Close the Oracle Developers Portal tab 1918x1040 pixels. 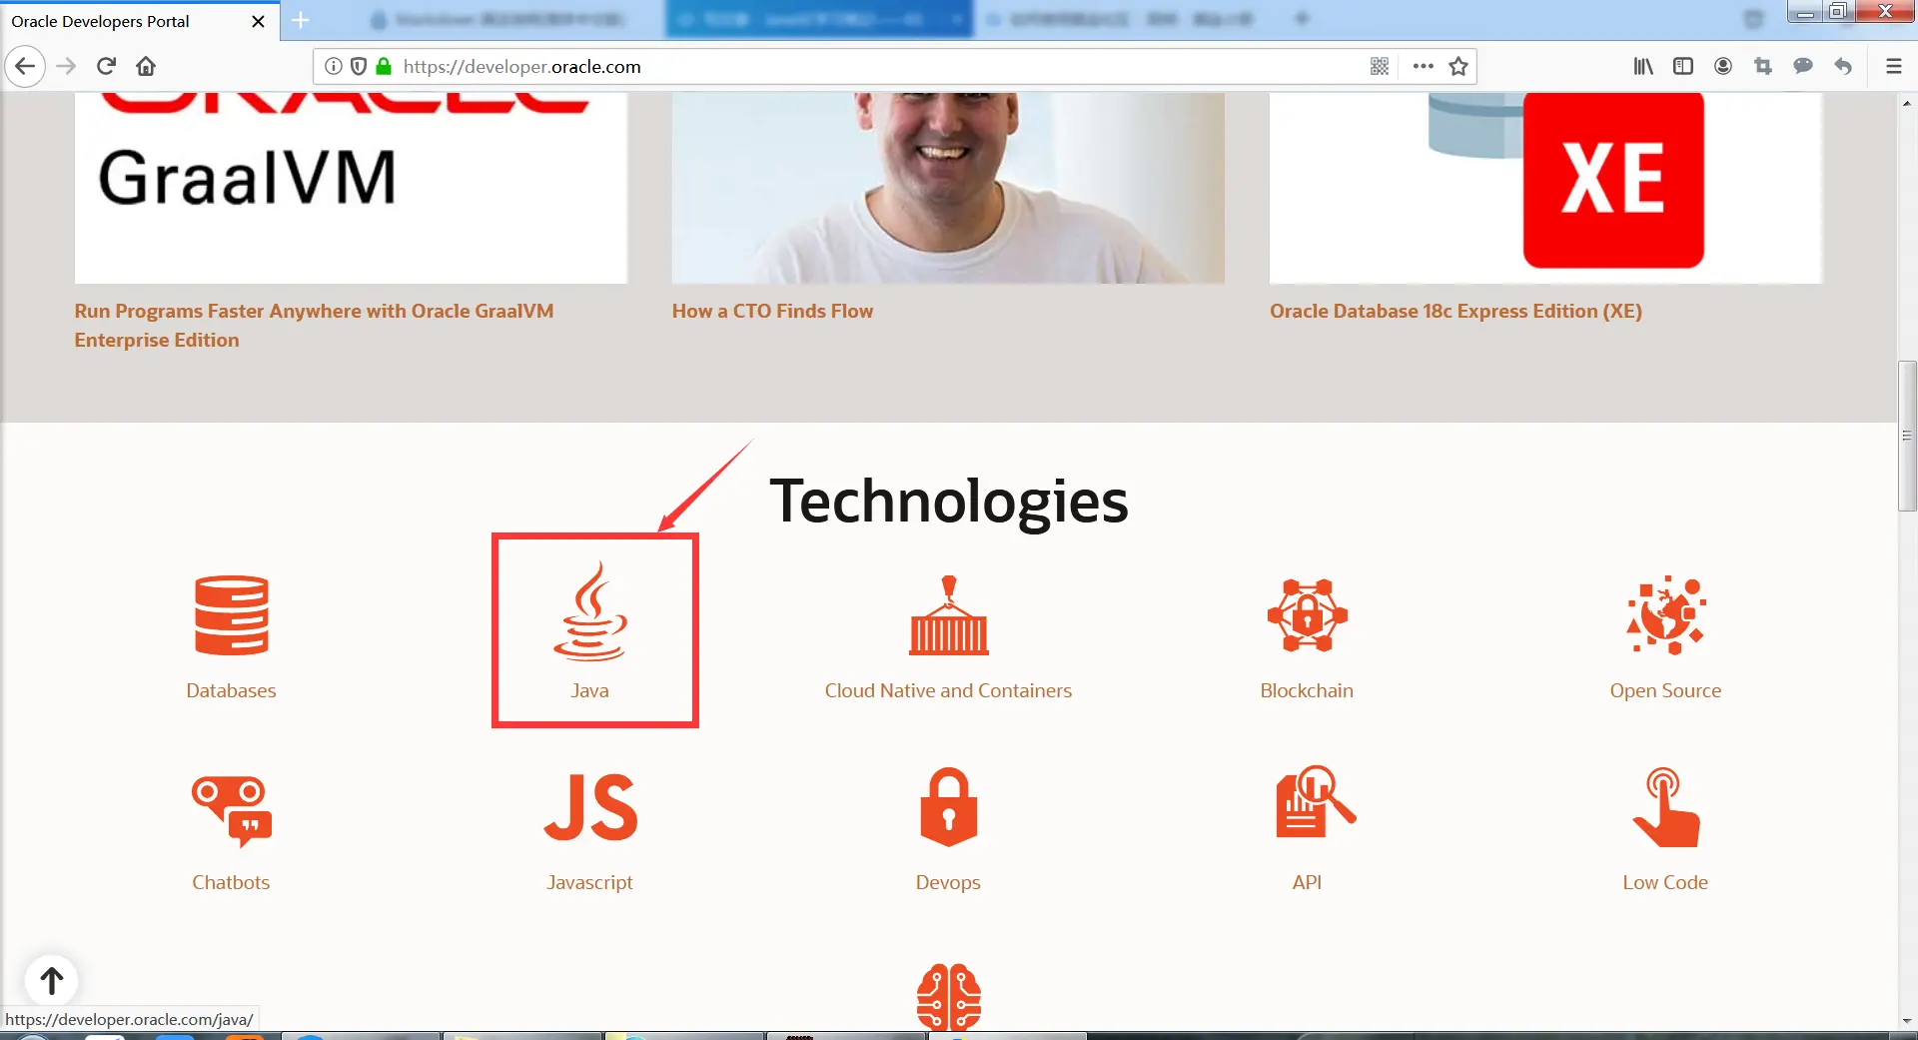coord(258,21)
